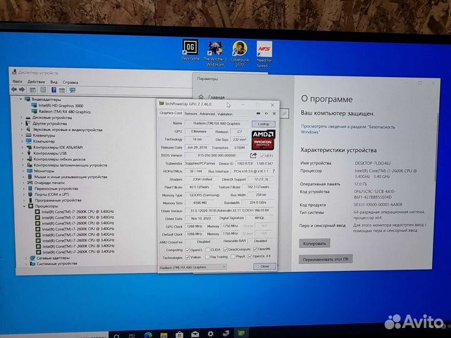Image resolution: width=451 pixels, height=338 pixels.
Task: Click GPU-Z green taskbar icon
Action: [241, 334]
